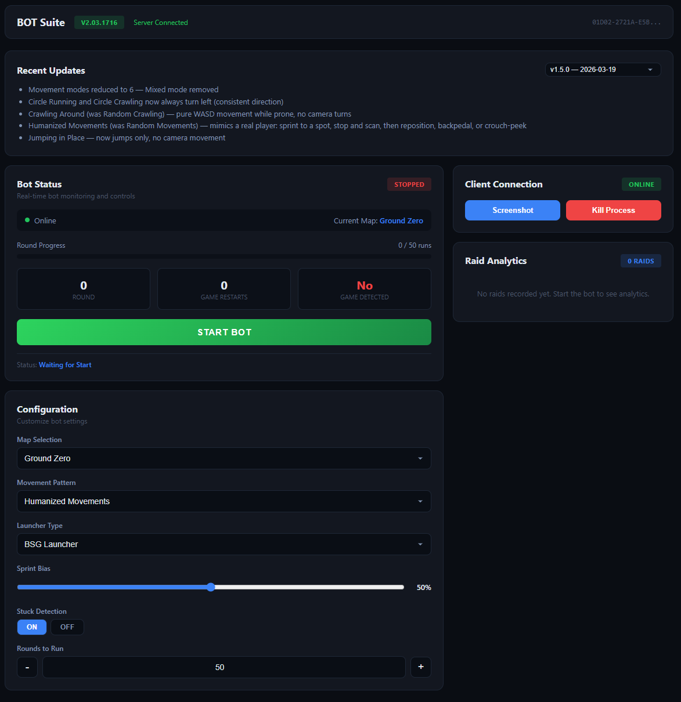Increase rounds with the plus button

pos(421,667)
